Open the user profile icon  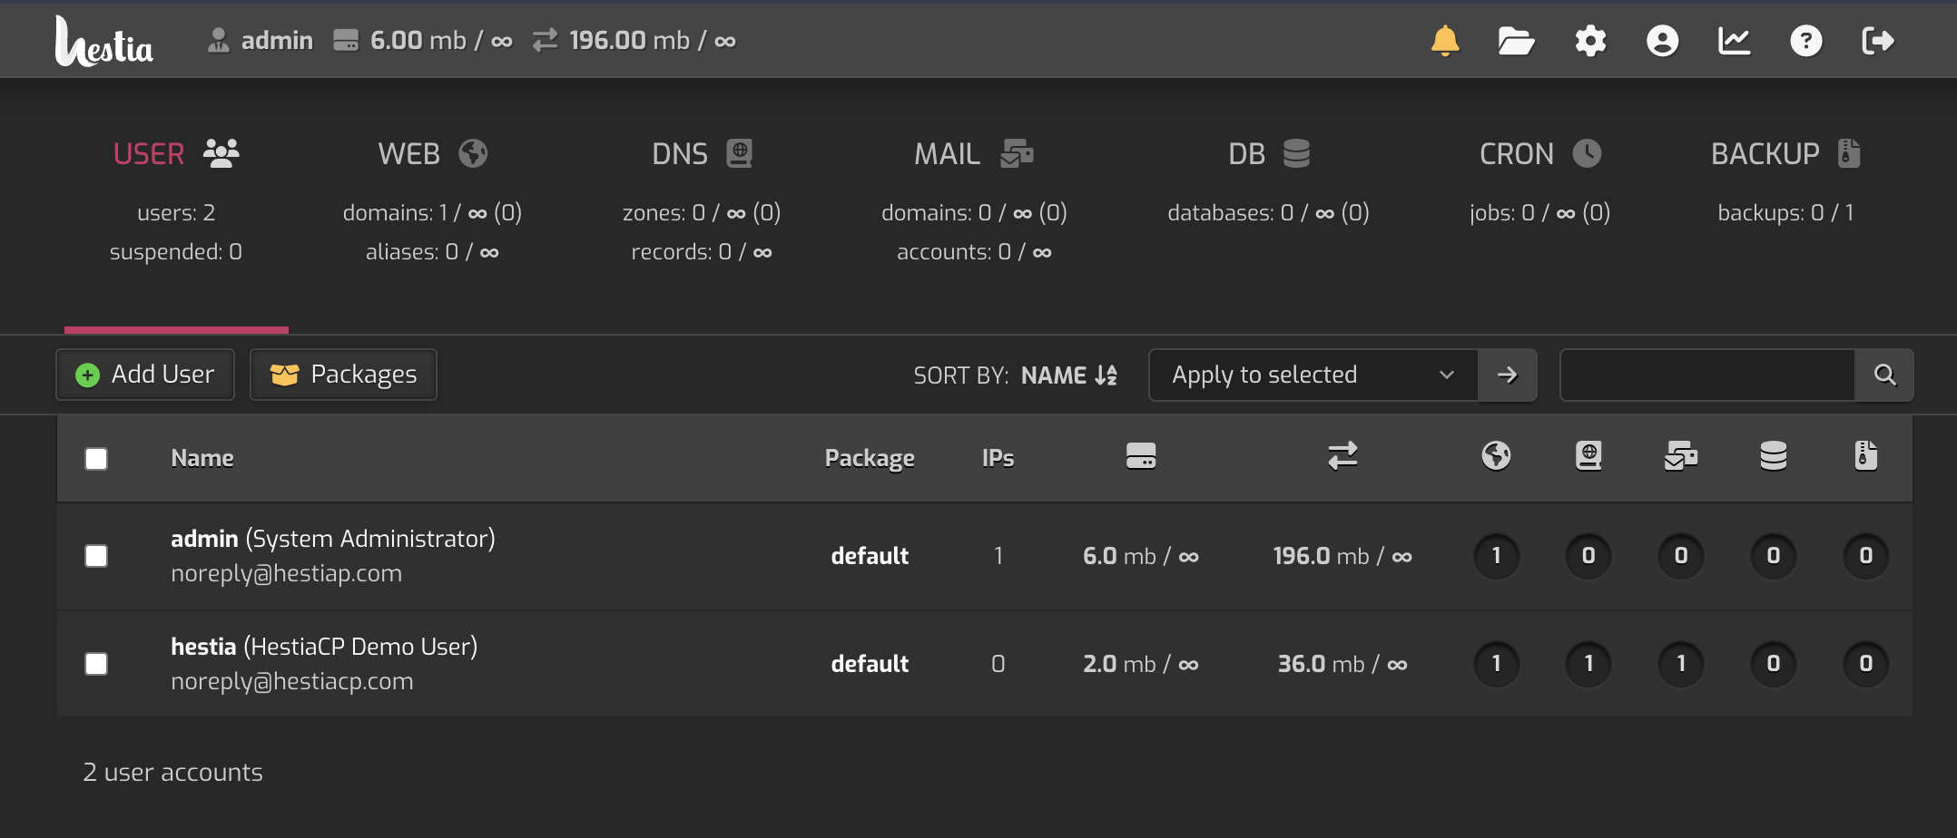pyautogui.click(x=1662, y=41)
